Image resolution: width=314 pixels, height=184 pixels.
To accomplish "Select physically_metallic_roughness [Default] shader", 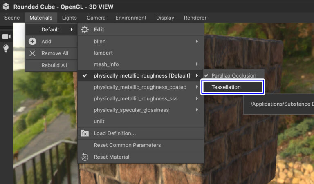I will tap(141, 76).
